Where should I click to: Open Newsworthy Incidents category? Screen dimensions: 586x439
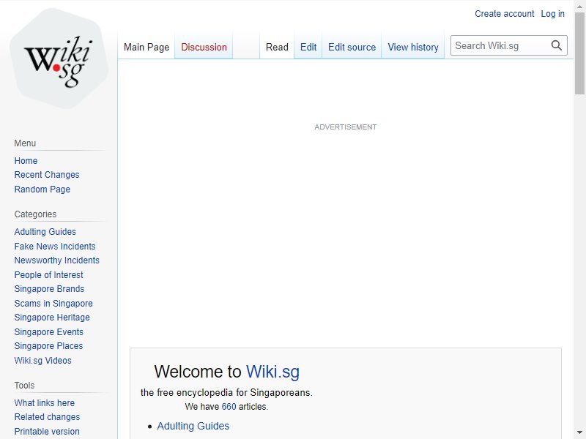(x=57, y=260)
